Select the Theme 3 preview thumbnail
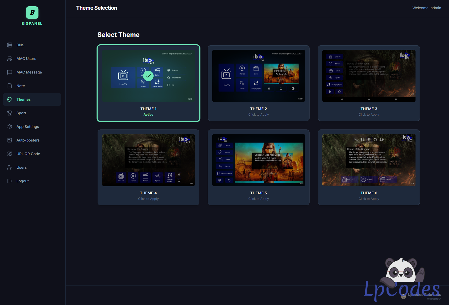 point(369,76)
